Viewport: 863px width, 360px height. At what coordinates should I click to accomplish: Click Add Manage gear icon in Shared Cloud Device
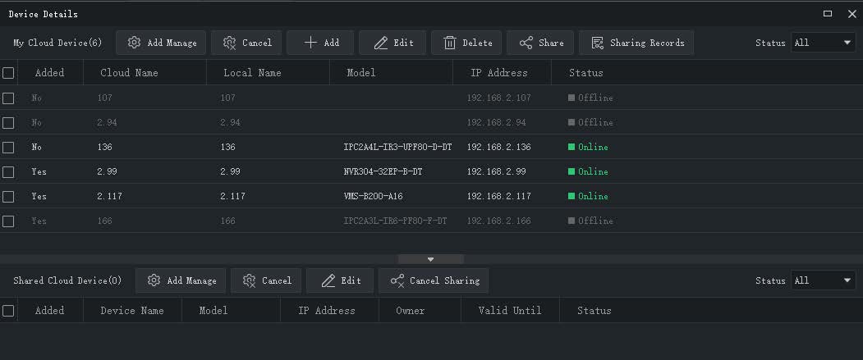154,280
